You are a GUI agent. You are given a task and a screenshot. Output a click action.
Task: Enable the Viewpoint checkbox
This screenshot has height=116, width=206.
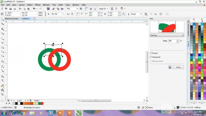click(x=151, y=57)
